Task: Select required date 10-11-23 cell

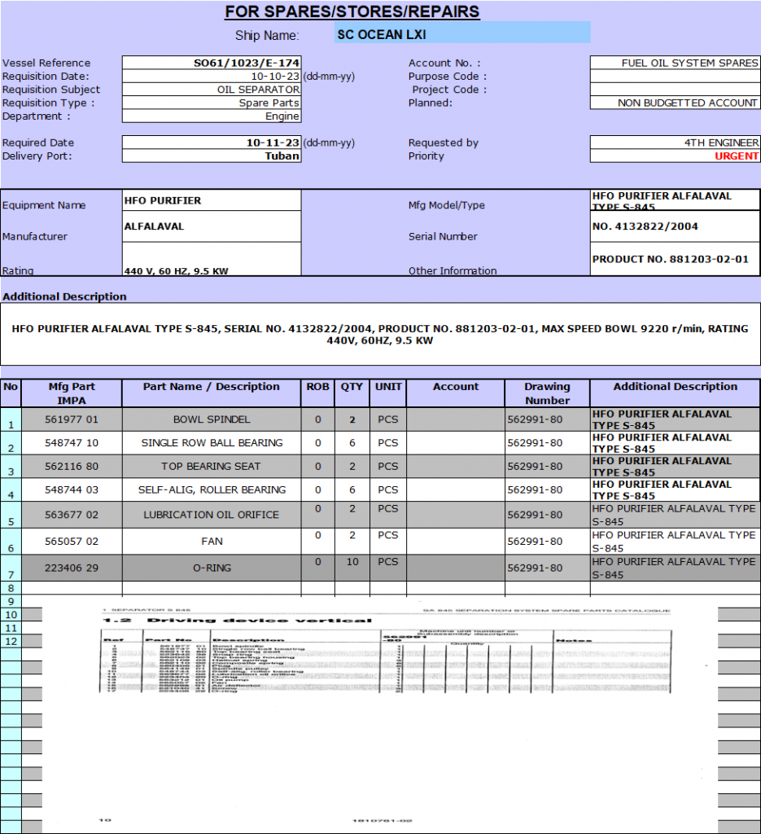Action: tap(212, 143)
